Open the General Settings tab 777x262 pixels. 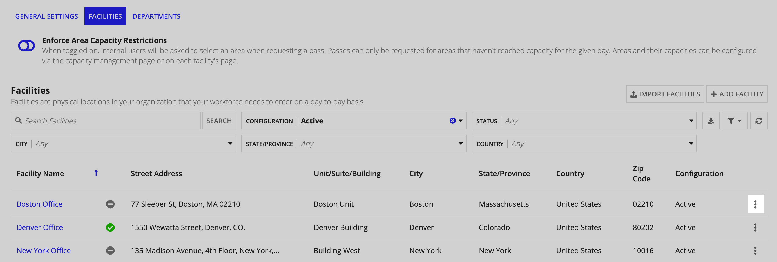click(x=46, y=16)
